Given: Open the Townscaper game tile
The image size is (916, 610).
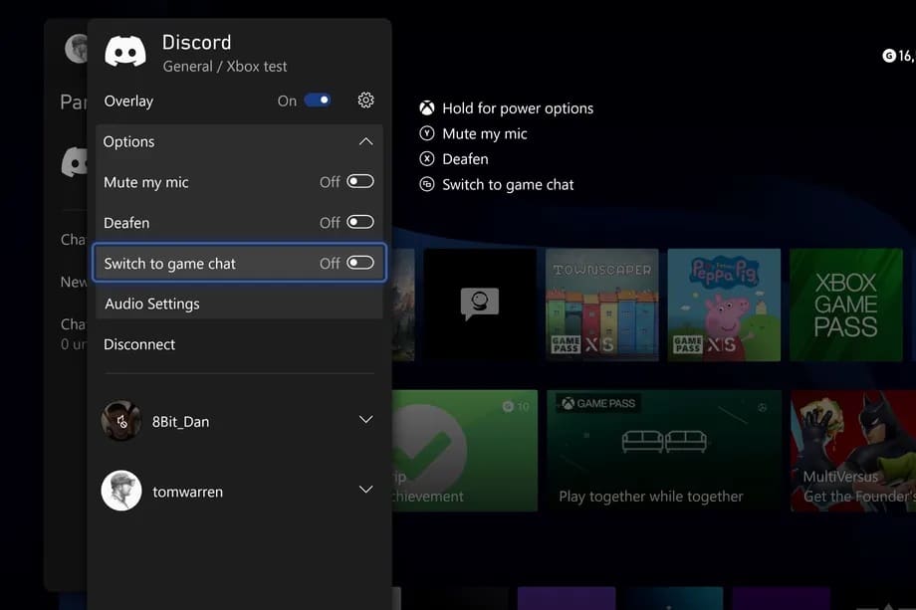Looking at the screenshot, I should (x=601, y=305).
